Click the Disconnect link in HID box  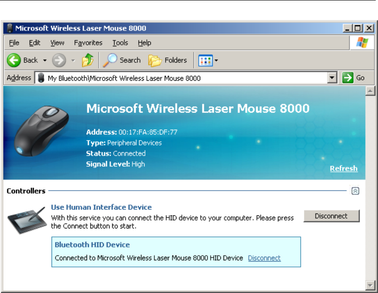point(264,258)
